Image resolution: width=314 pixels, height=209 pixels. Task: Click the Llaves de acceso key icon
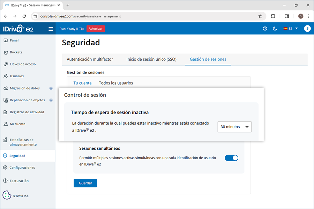point(6,64)
